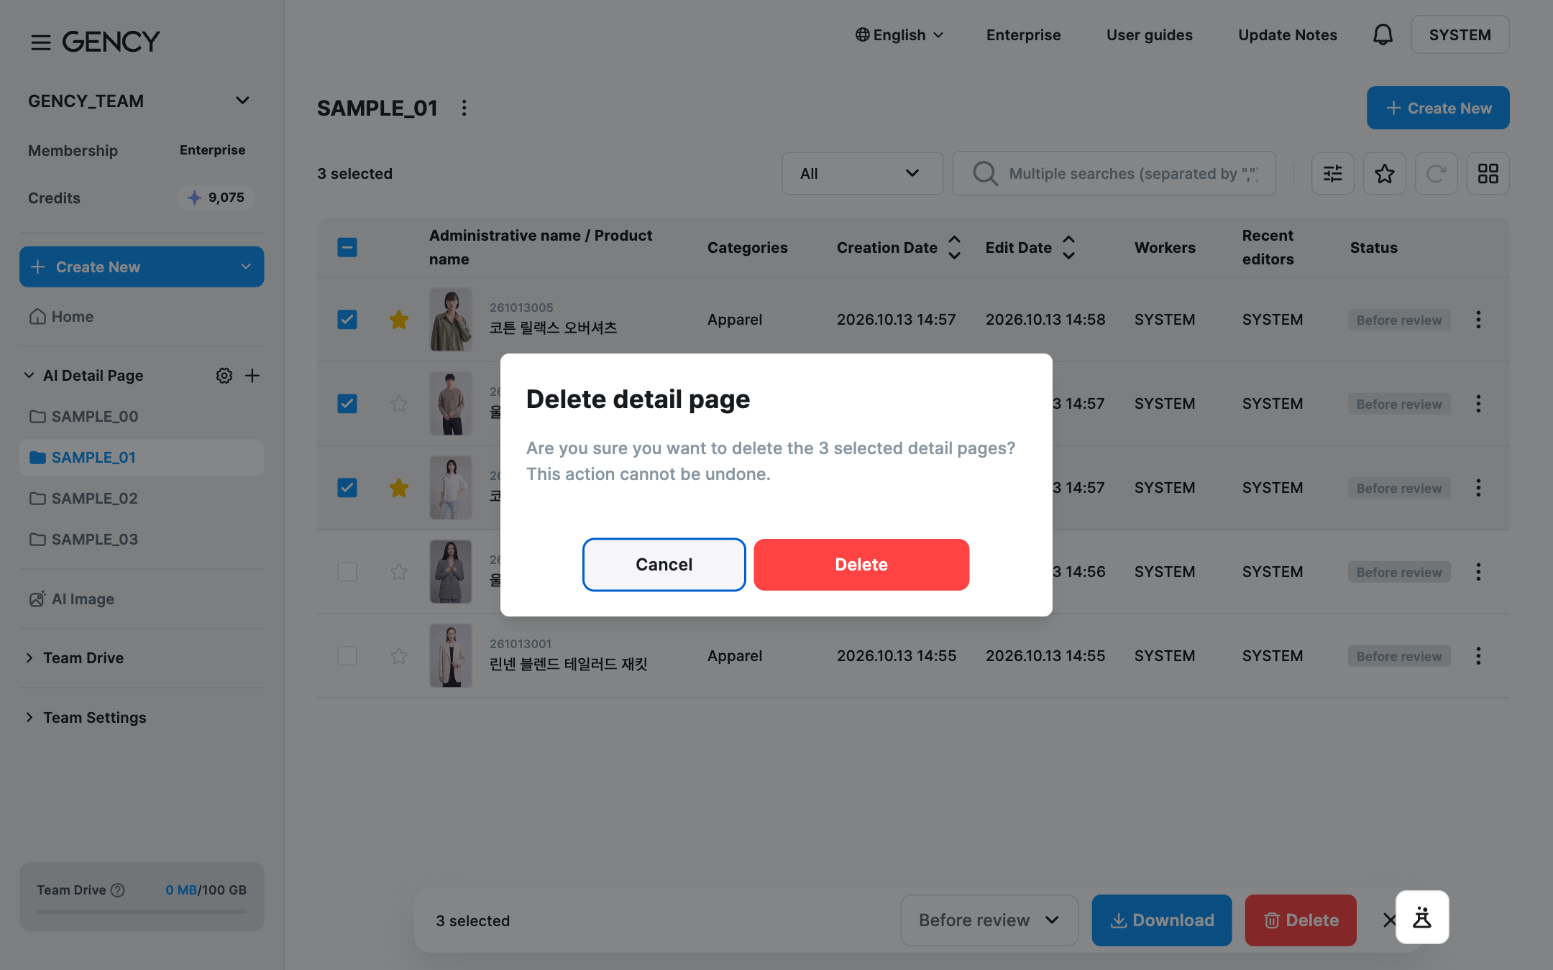The width and height of the screenshot is (1553, 970).
Task: Open the support chat widget icon
Action: click(1422, 918)
